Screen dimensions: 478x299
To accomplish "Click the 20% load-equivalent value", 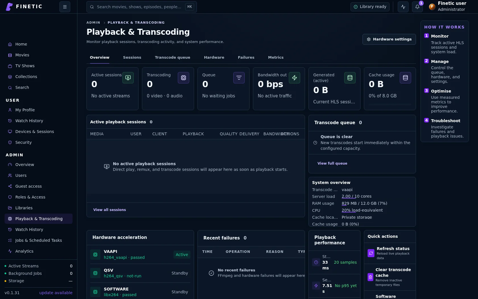I will (362, 210).
